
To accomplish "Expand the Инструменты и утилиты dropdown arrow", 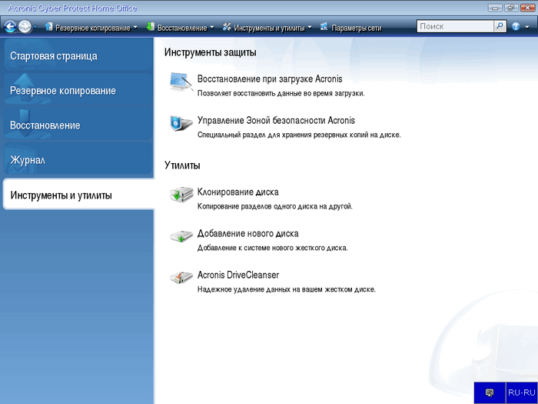I will click(x=310, y=27).
